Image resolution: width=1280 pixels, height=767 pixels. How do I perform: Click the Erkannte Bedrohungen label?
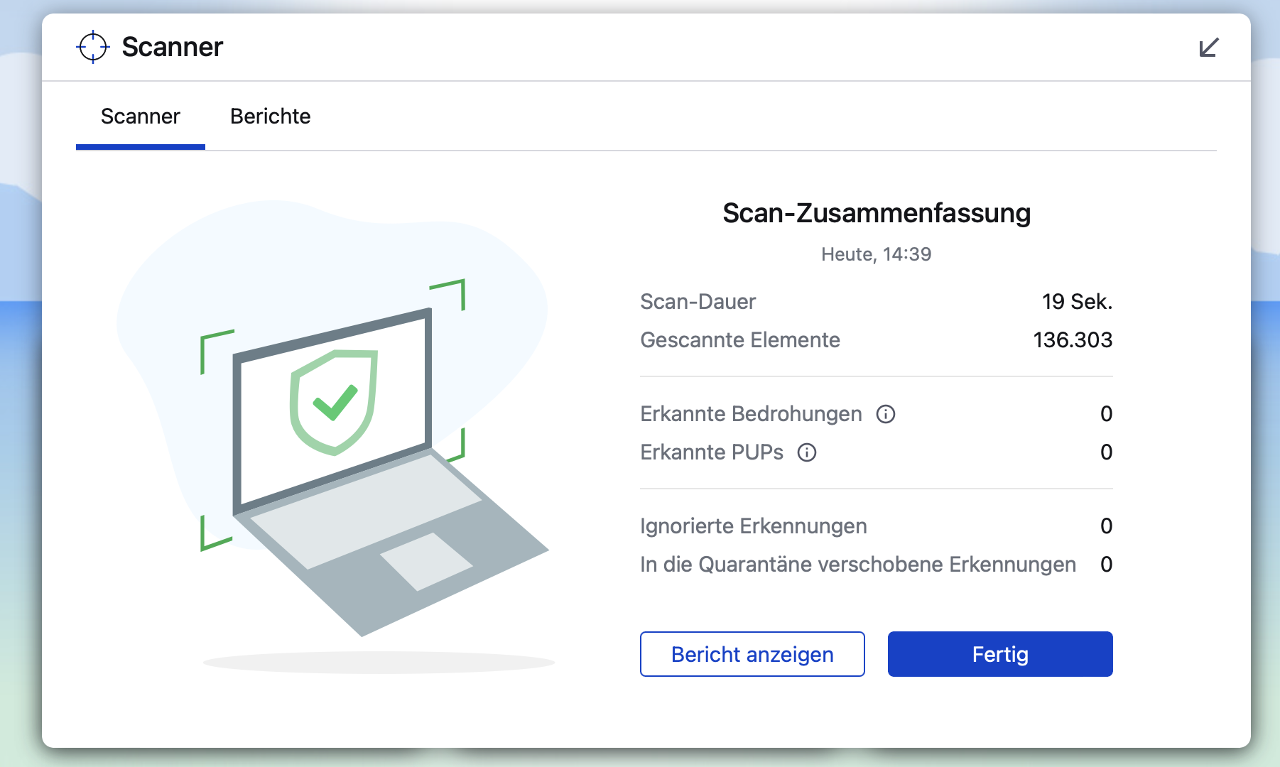[x=751, y=414]
